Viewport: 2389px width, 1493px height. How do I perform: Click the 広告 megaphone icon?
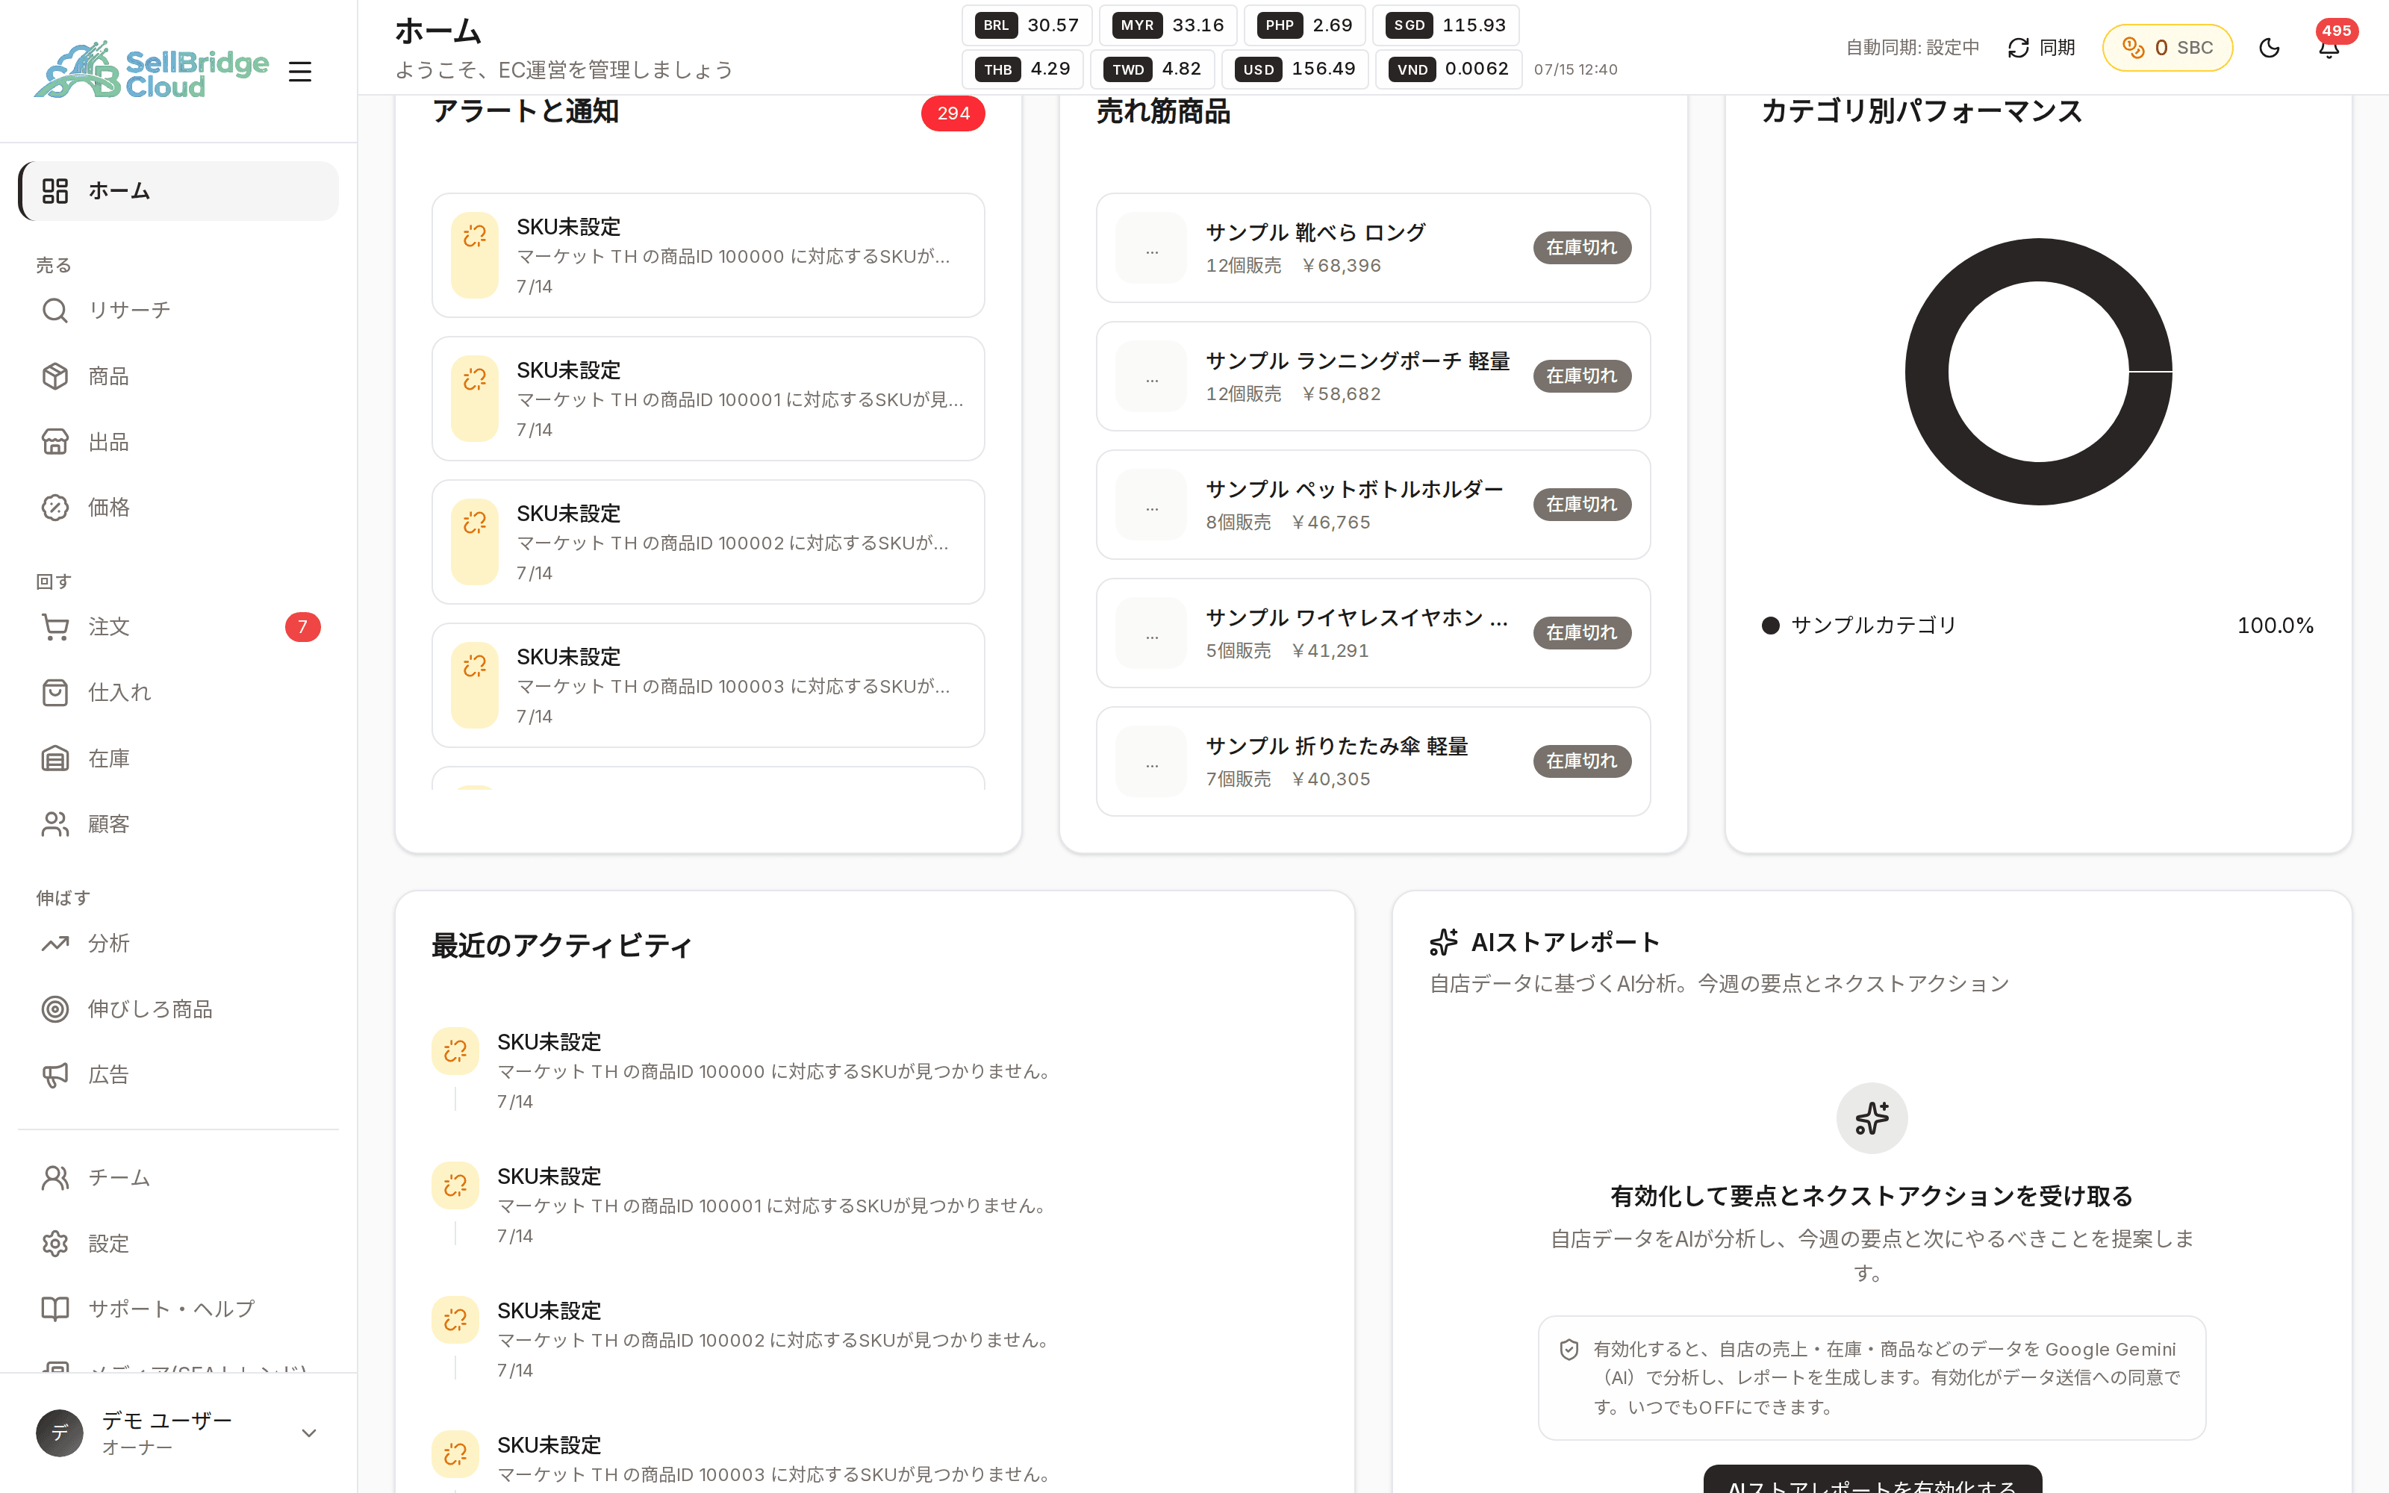click(x=55, y=1074)
